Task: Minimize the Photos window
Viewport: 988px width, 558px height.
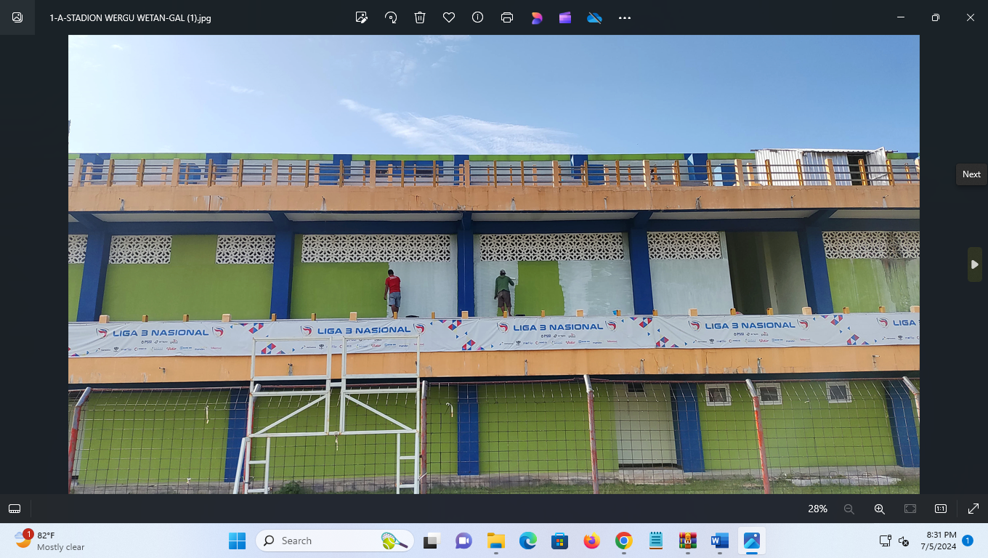Action: click(901, 17)
